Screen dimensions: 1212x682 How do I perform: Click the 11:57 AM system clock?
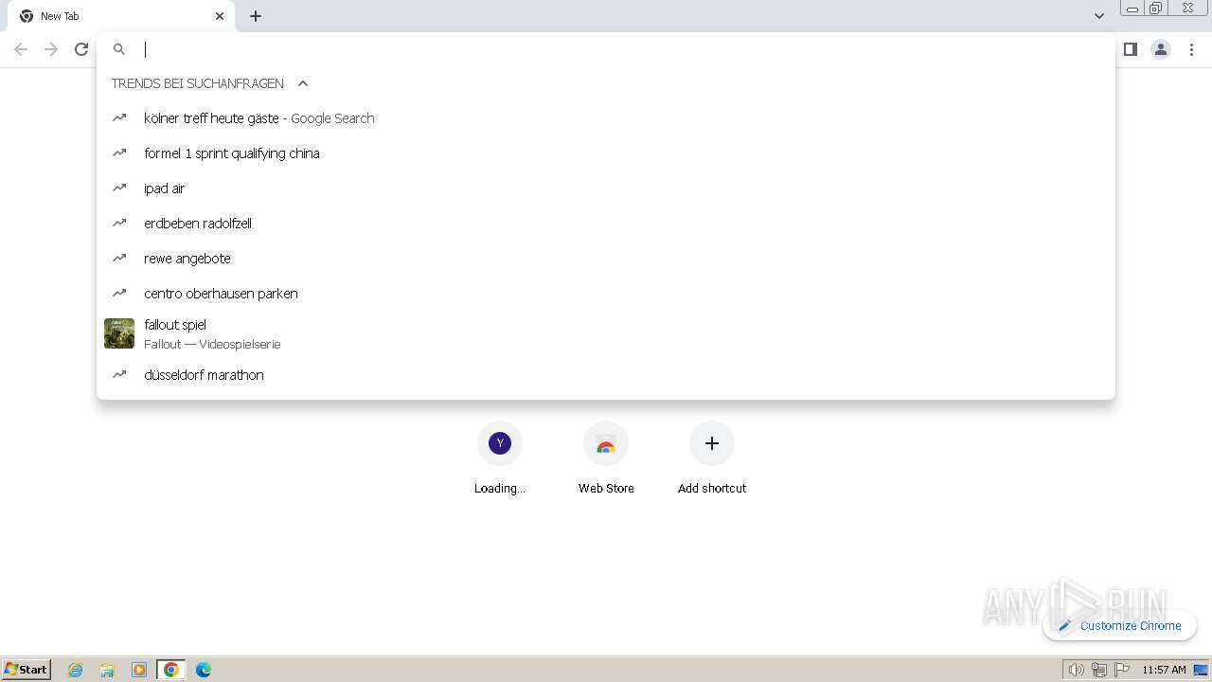(1164, 670)
